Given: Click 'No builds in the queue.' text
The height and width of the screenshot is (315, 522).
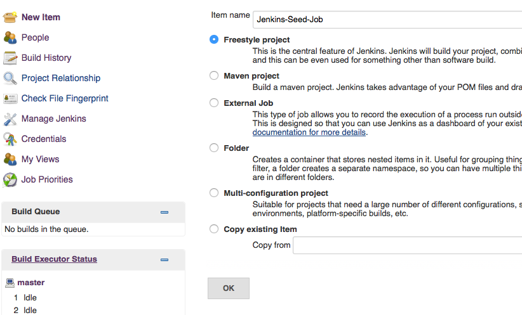Looking at the screenshot, I should point(46,229).
